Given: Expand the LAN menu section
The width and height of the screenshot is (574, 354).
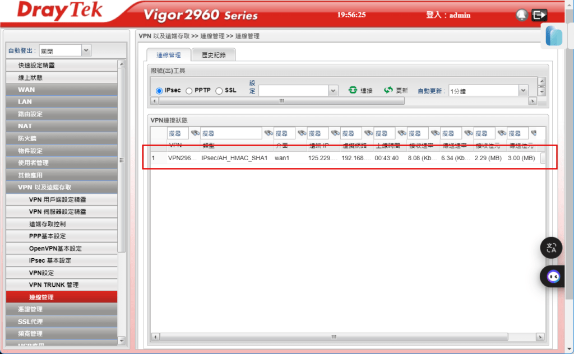Looking at the screenshot, I should point(62,102).
